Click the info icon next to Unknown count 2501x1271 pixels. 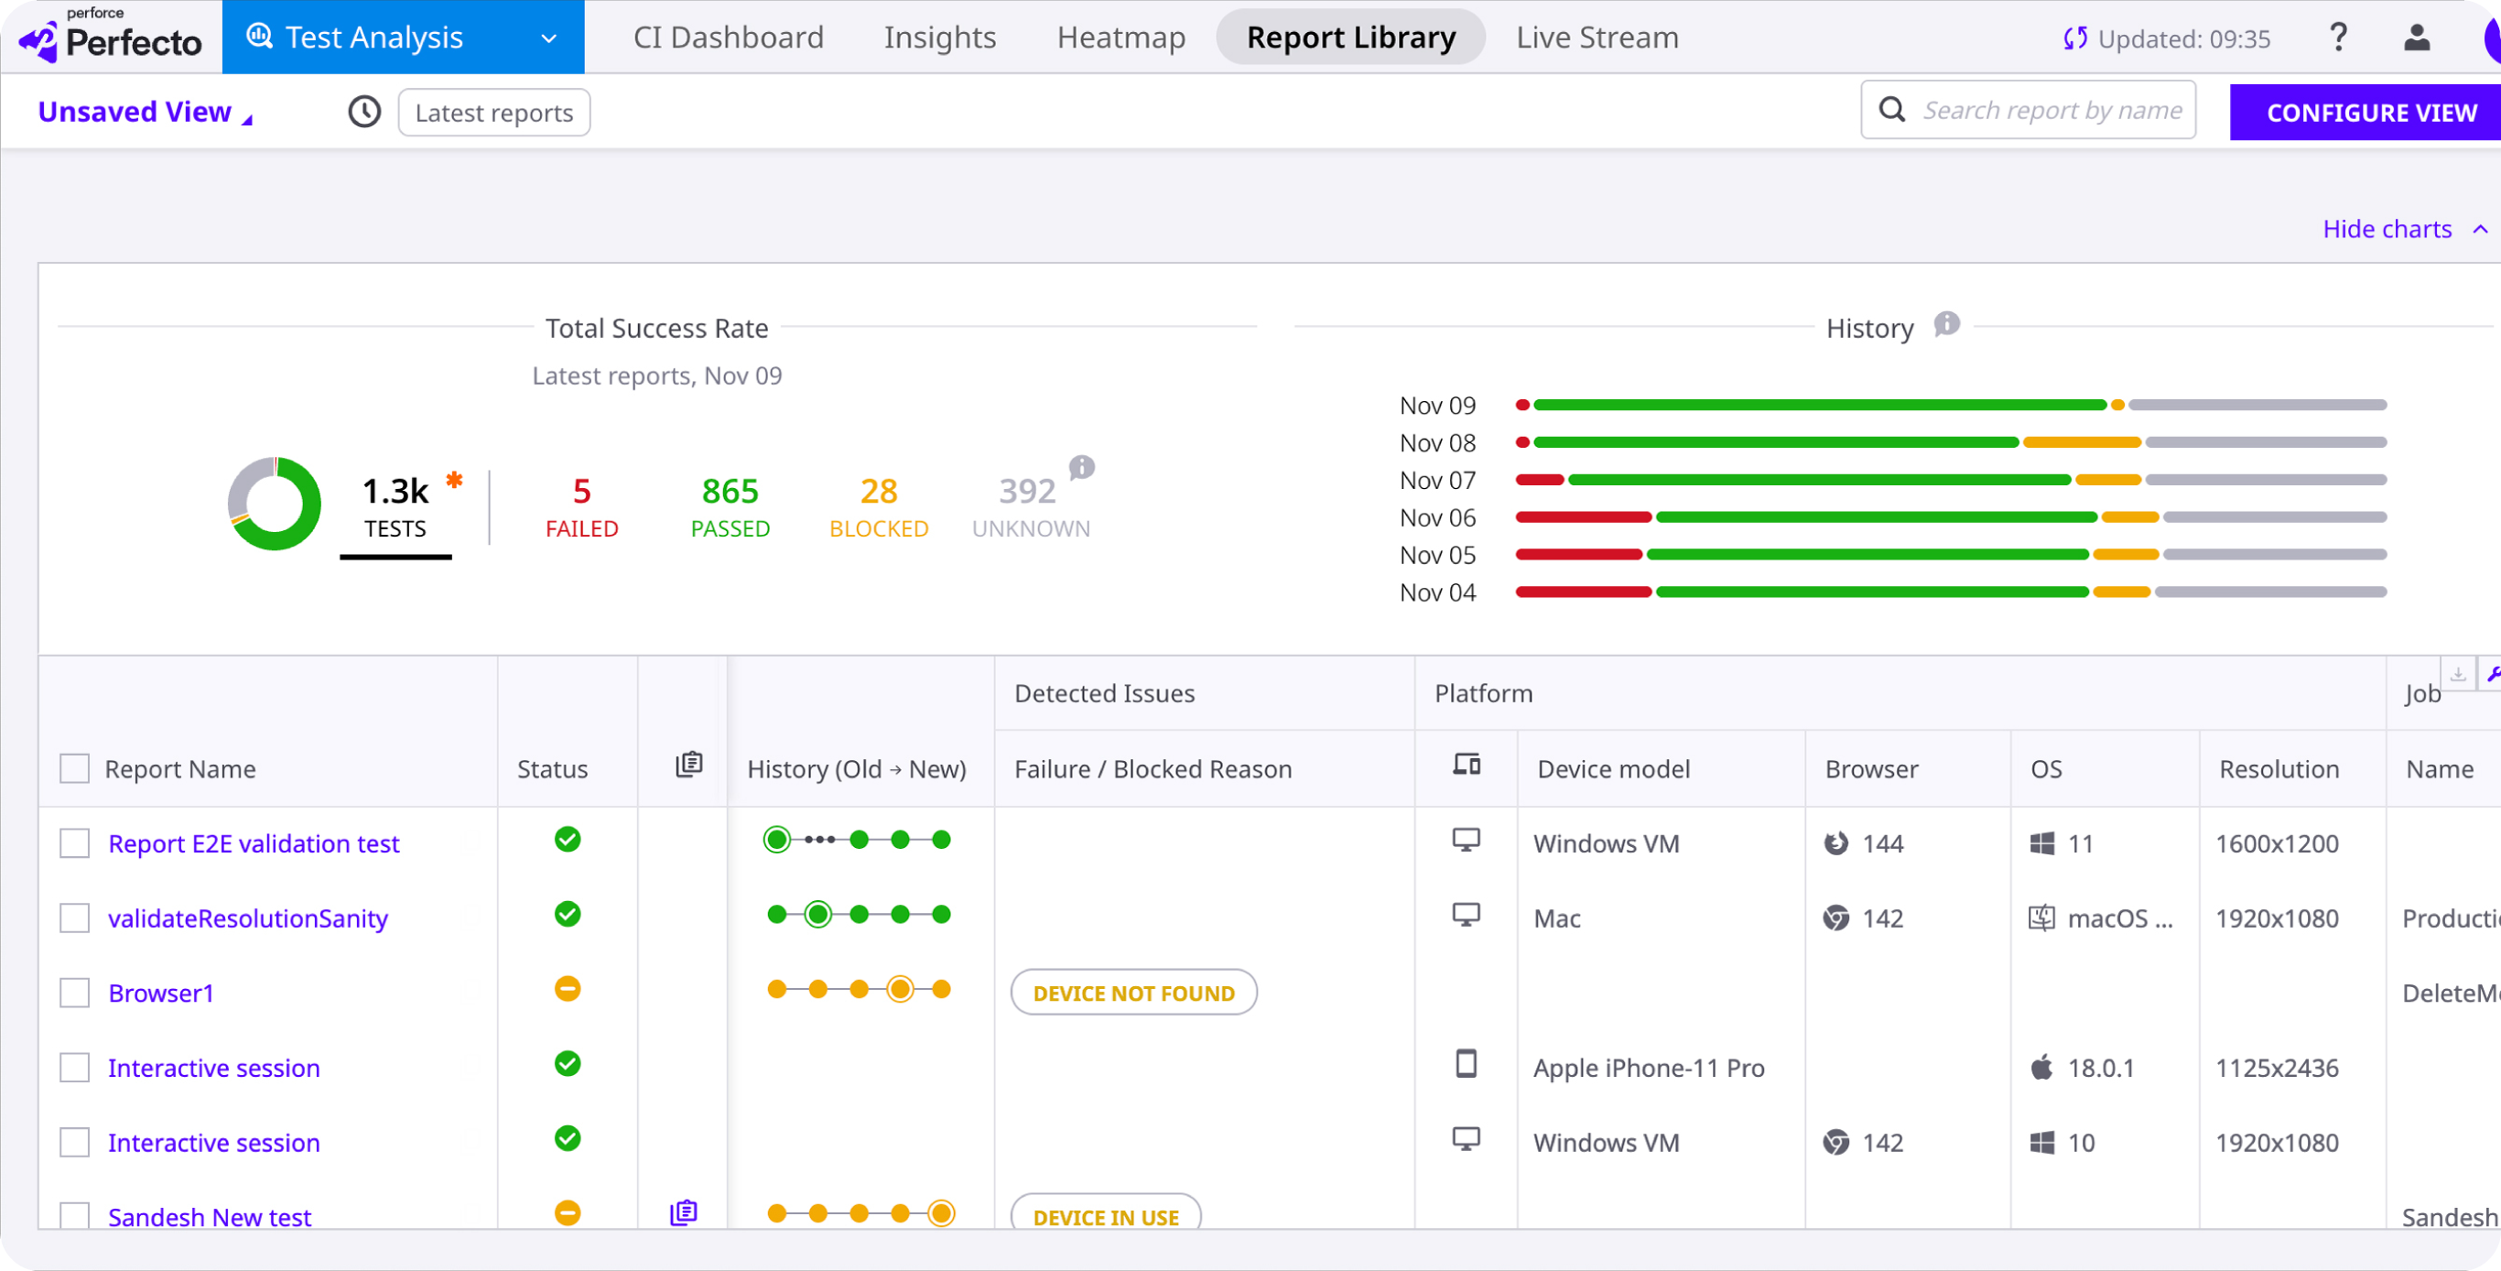1081,467
